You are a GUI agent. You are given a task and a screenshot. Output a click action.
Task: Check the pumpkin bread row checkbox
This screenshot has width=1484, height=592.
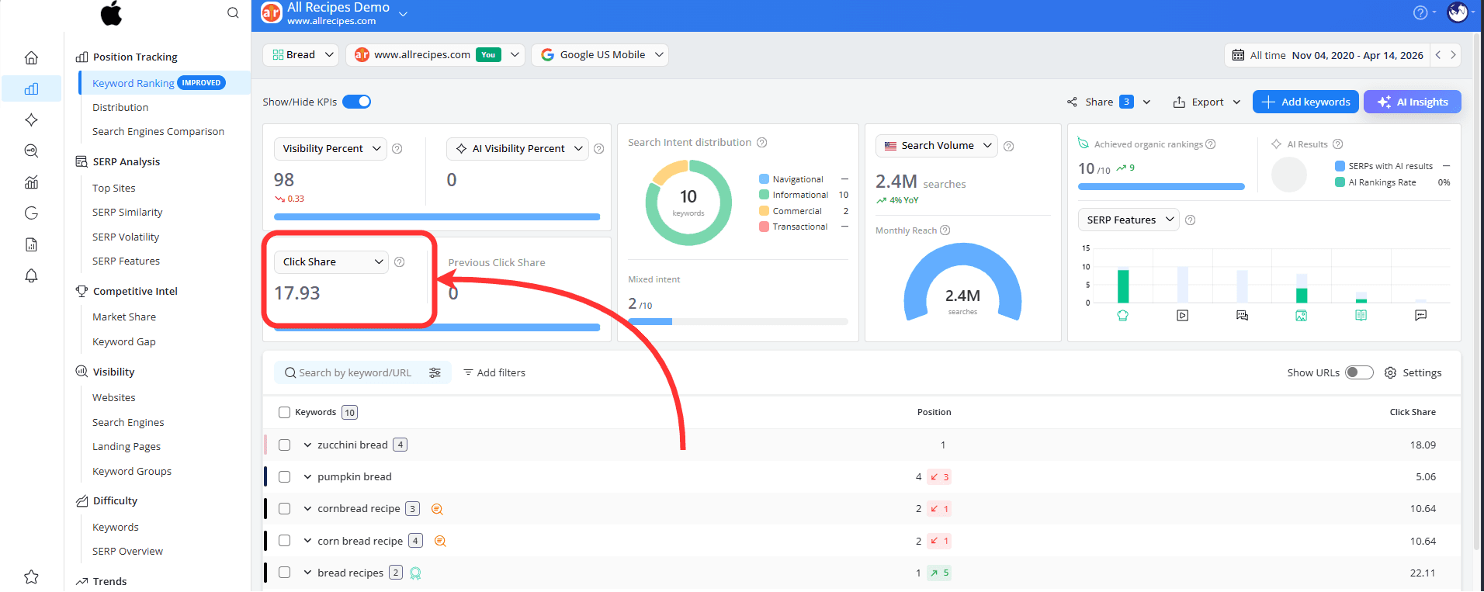pyautogui.click(x=284, y=476)
